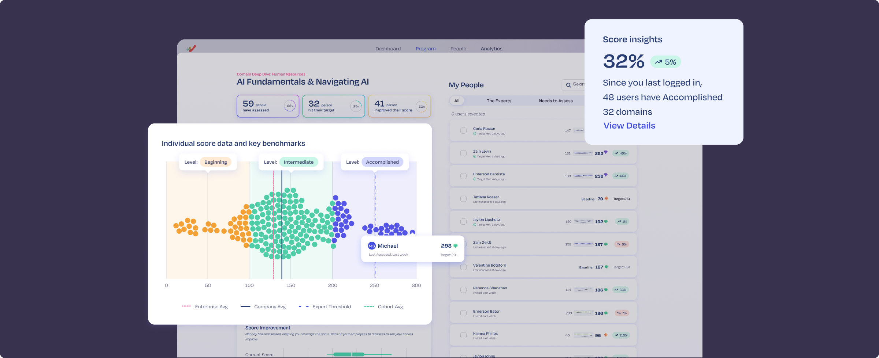Click the Accomplished level tag
Screen dimensions: 879x358
pyautogui.click(x=382, y=162)
